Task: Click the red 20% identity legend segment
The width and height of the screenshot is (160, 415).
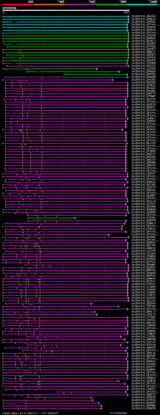Action: coord(18,4)
